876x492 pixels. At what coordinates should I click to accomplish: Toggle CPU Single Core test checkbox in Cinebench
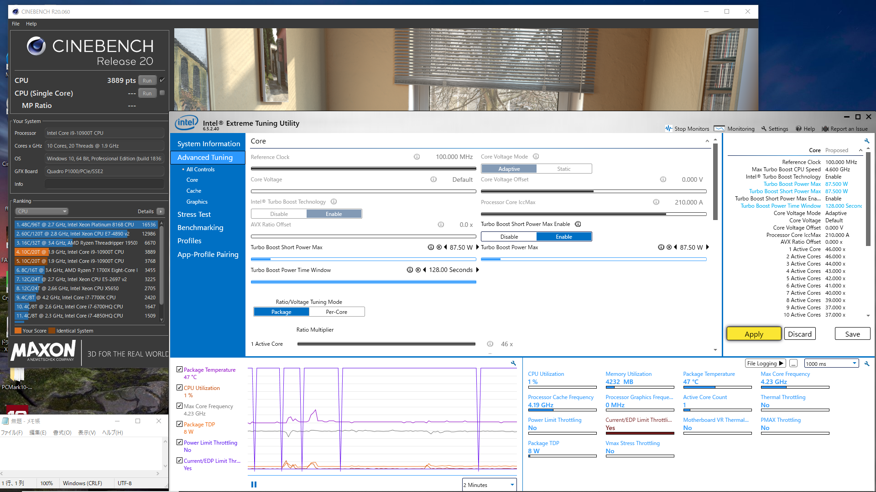pos(162,93)
